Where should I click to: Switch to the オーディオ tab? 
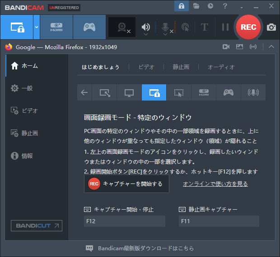[221, 67]
